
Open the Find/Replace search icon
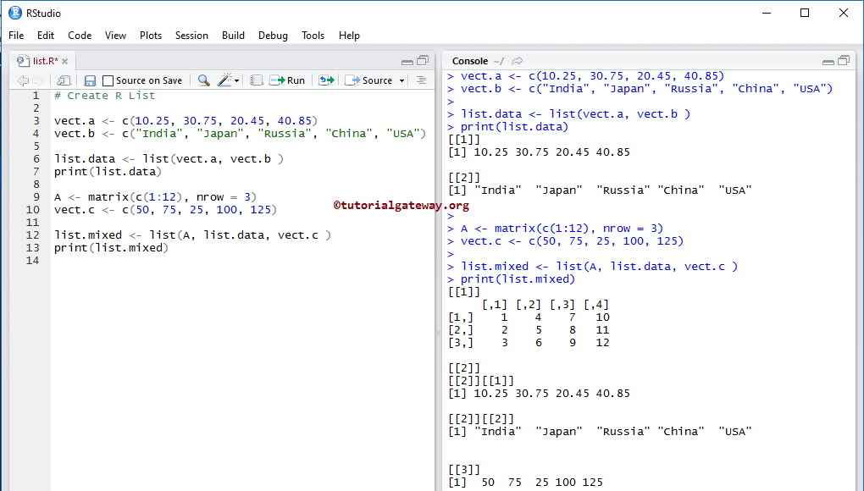202,80
